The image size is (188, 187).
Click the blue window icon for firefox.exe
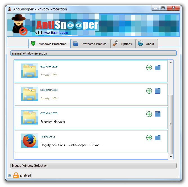[x=157, y=138]
